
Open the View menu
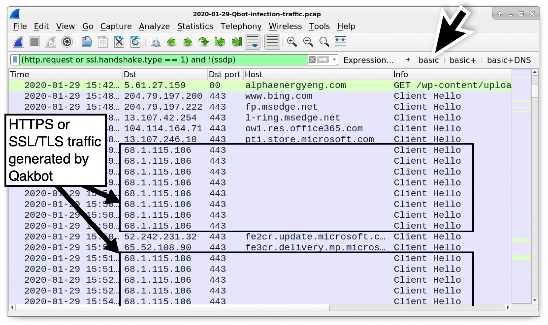(x=65, y=26)
